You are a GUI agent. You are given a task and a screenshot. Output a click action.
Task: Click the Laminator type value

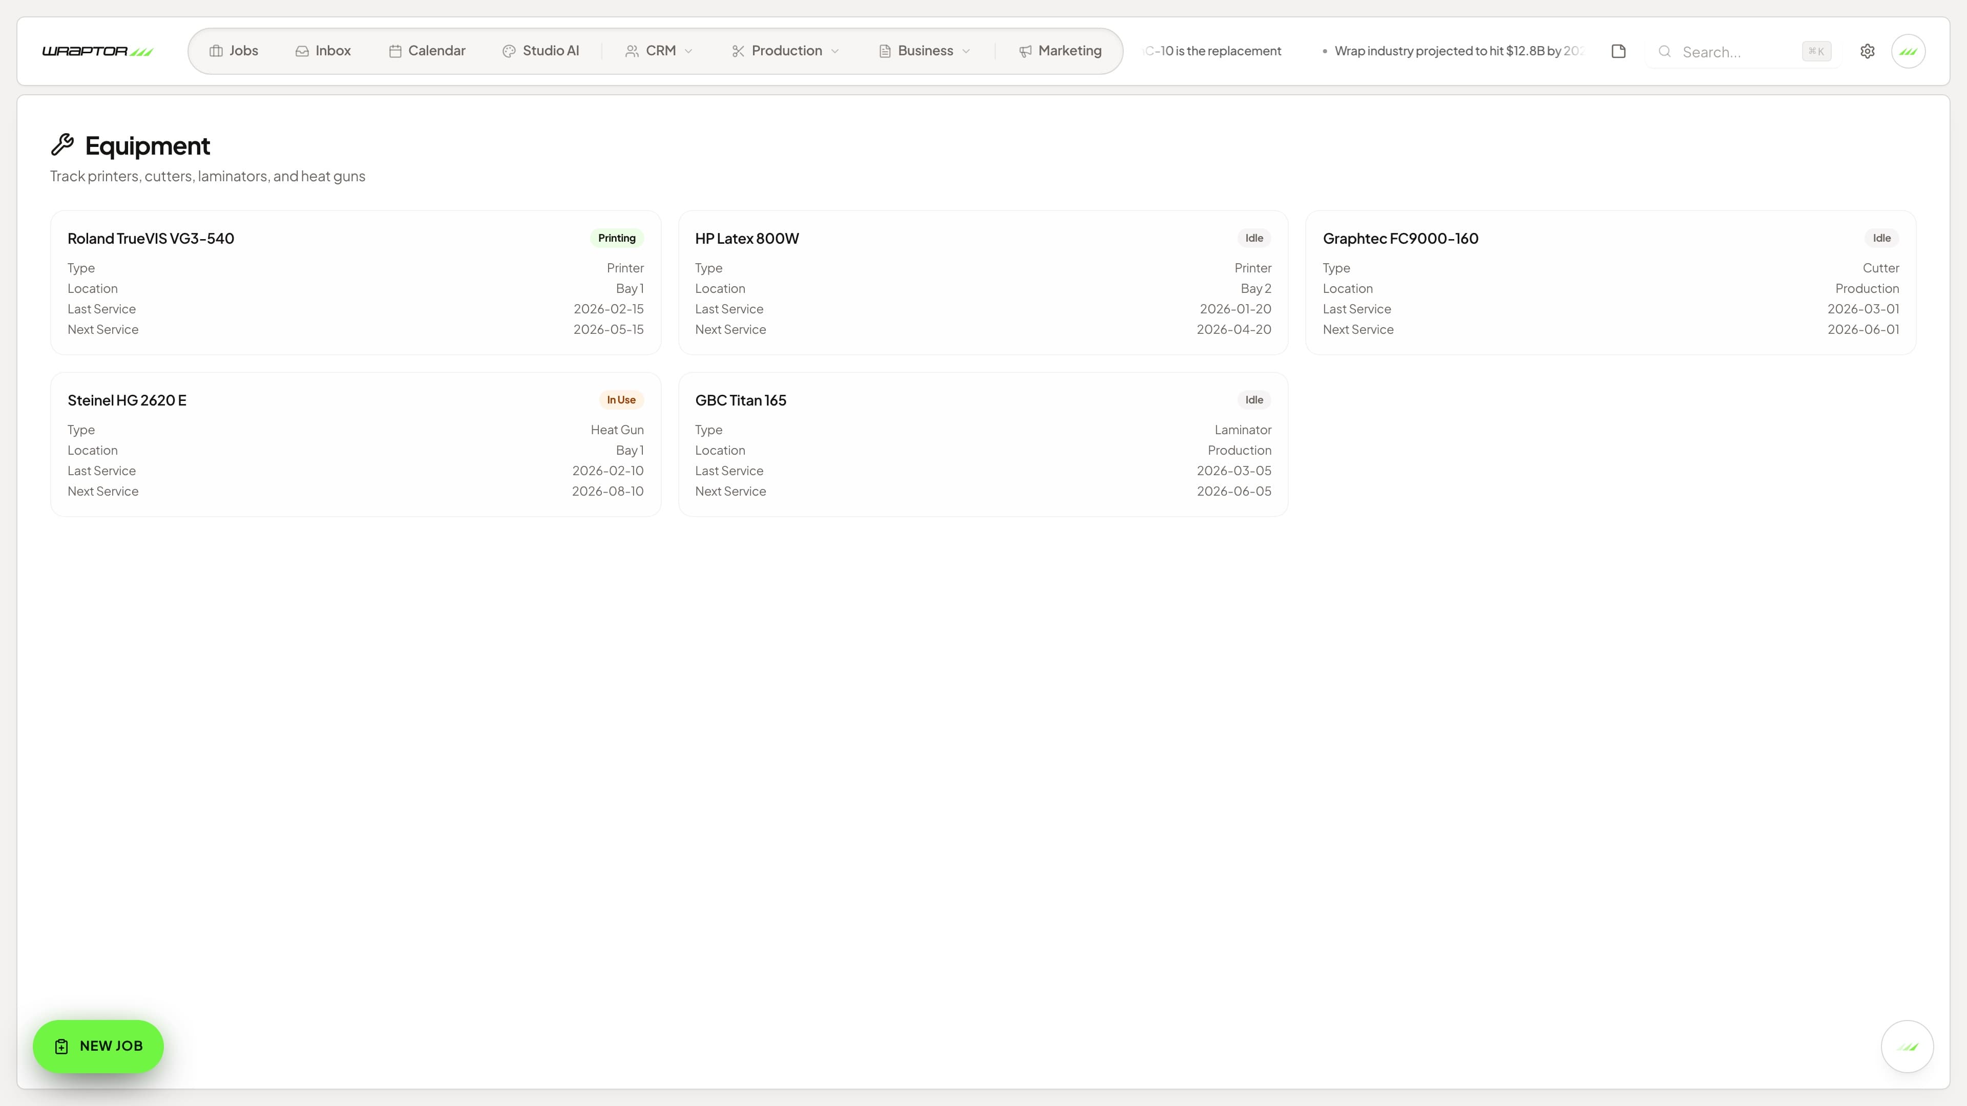pyautogui.click(x=1242, y=431)
